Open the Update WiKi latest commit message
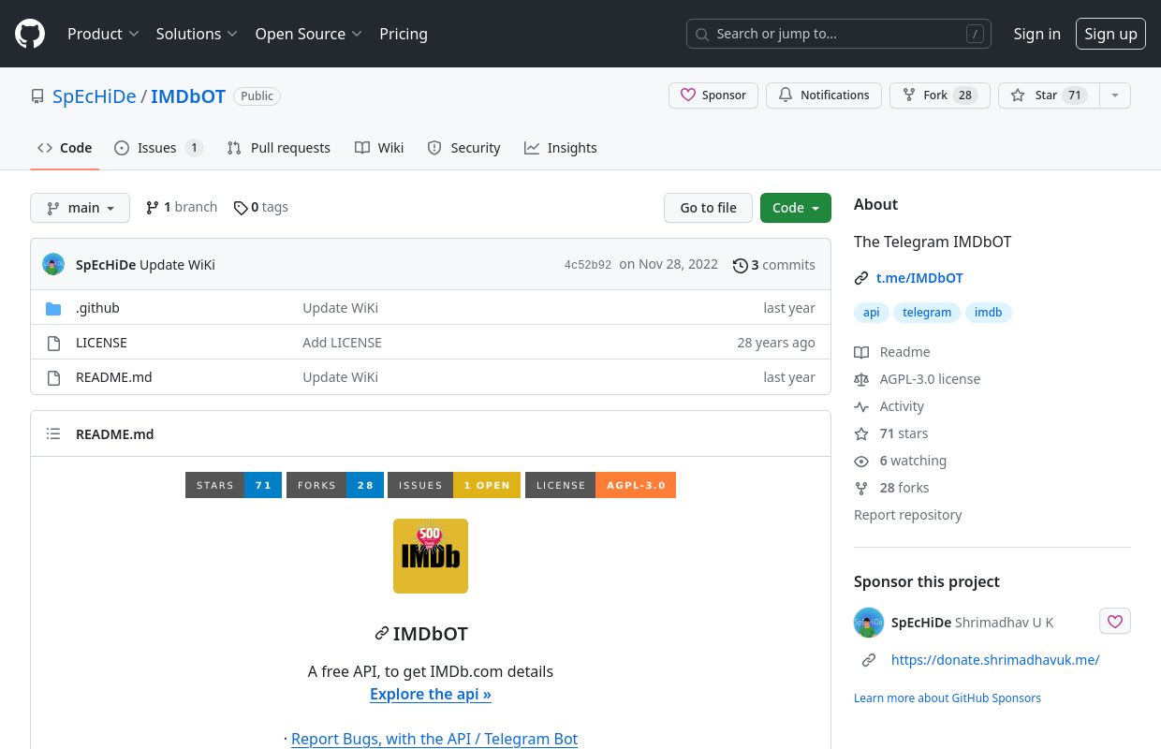The image size is (1161, 749). tap(177, 265)
